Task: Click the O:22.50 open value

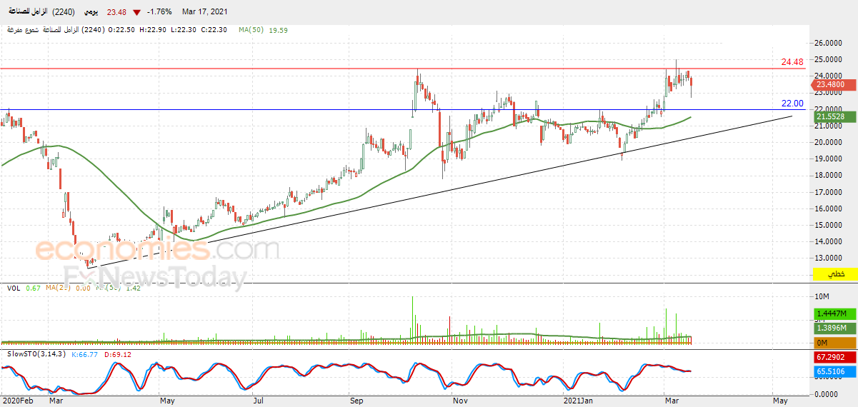Action: coord(123,30)
